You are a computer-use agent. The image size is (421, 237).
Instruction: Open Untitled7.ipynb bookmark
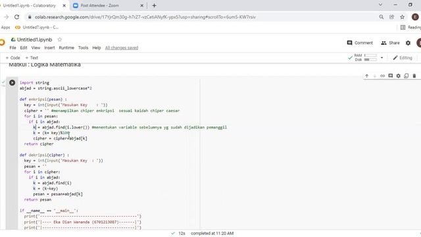pyautogui.click(x=37, y=28)
